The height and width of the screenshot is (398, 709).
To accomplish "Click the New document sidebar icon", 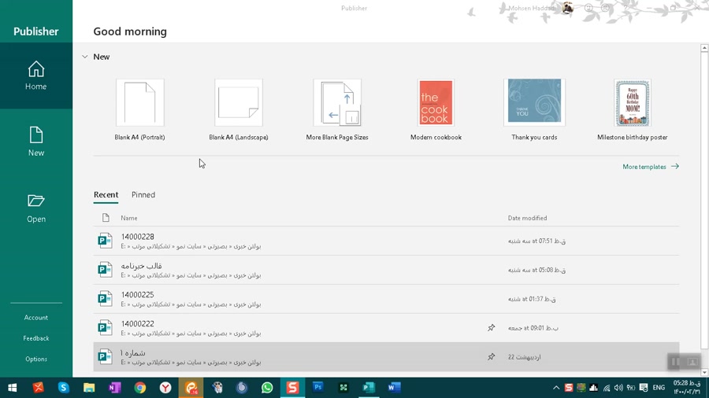I will [36, 142].
